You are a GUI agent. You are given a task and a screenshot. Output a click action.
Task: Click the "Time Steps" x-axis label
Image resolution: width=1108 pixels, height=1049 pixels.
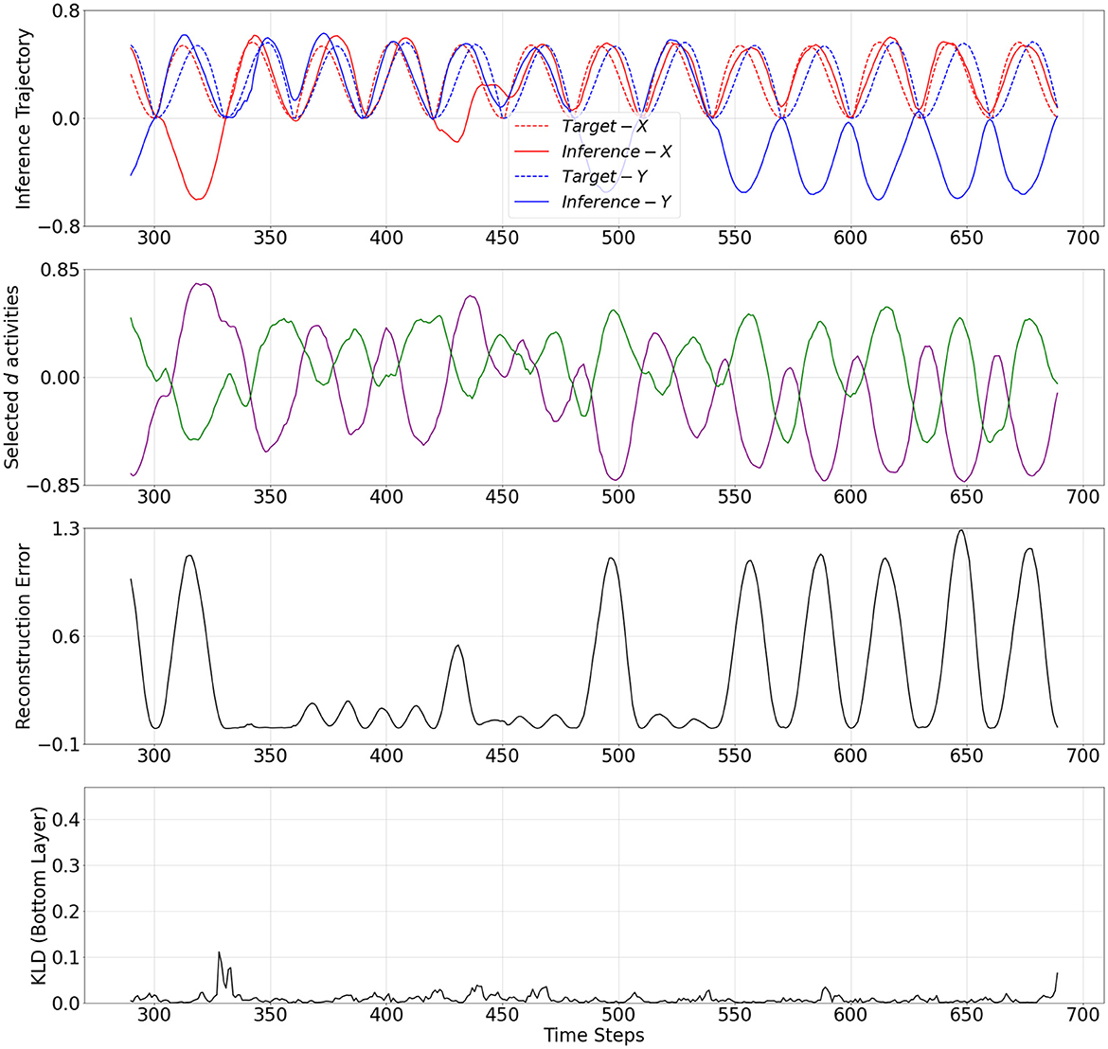point(594,1036)
